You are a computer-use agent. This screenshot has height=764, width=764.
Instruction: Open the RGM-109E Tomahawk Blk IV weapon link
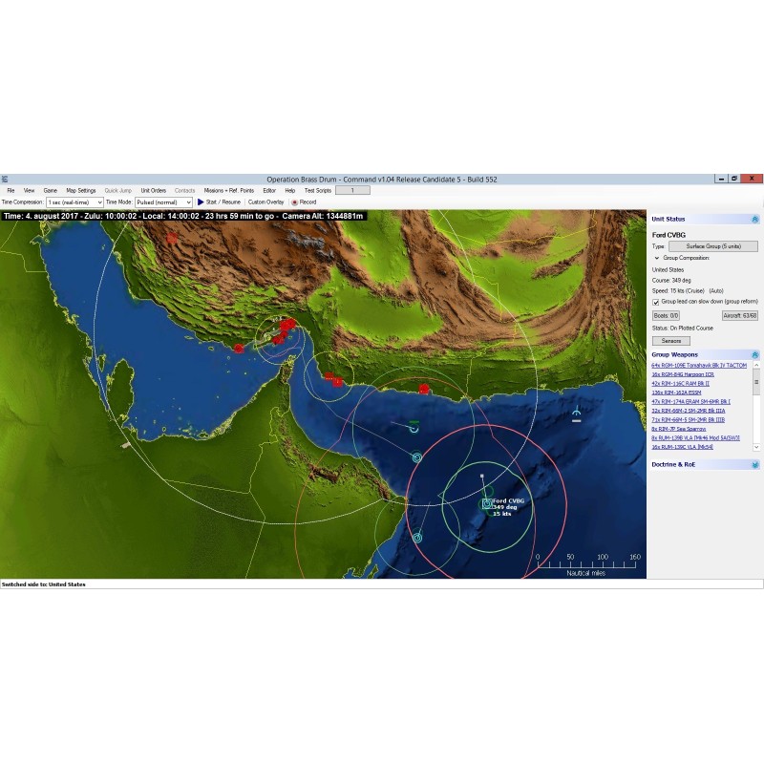699,365
